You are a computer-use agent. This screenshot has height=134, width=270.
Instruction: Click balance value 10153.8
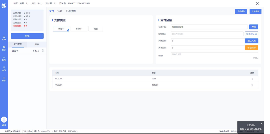point(155,85)
